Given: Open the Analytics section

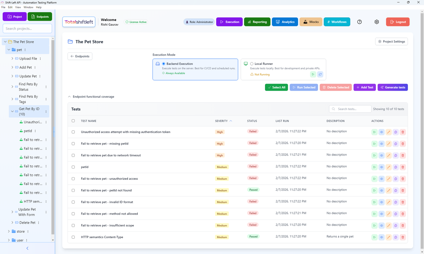Looking at the screenshot, I should (285, 22).
